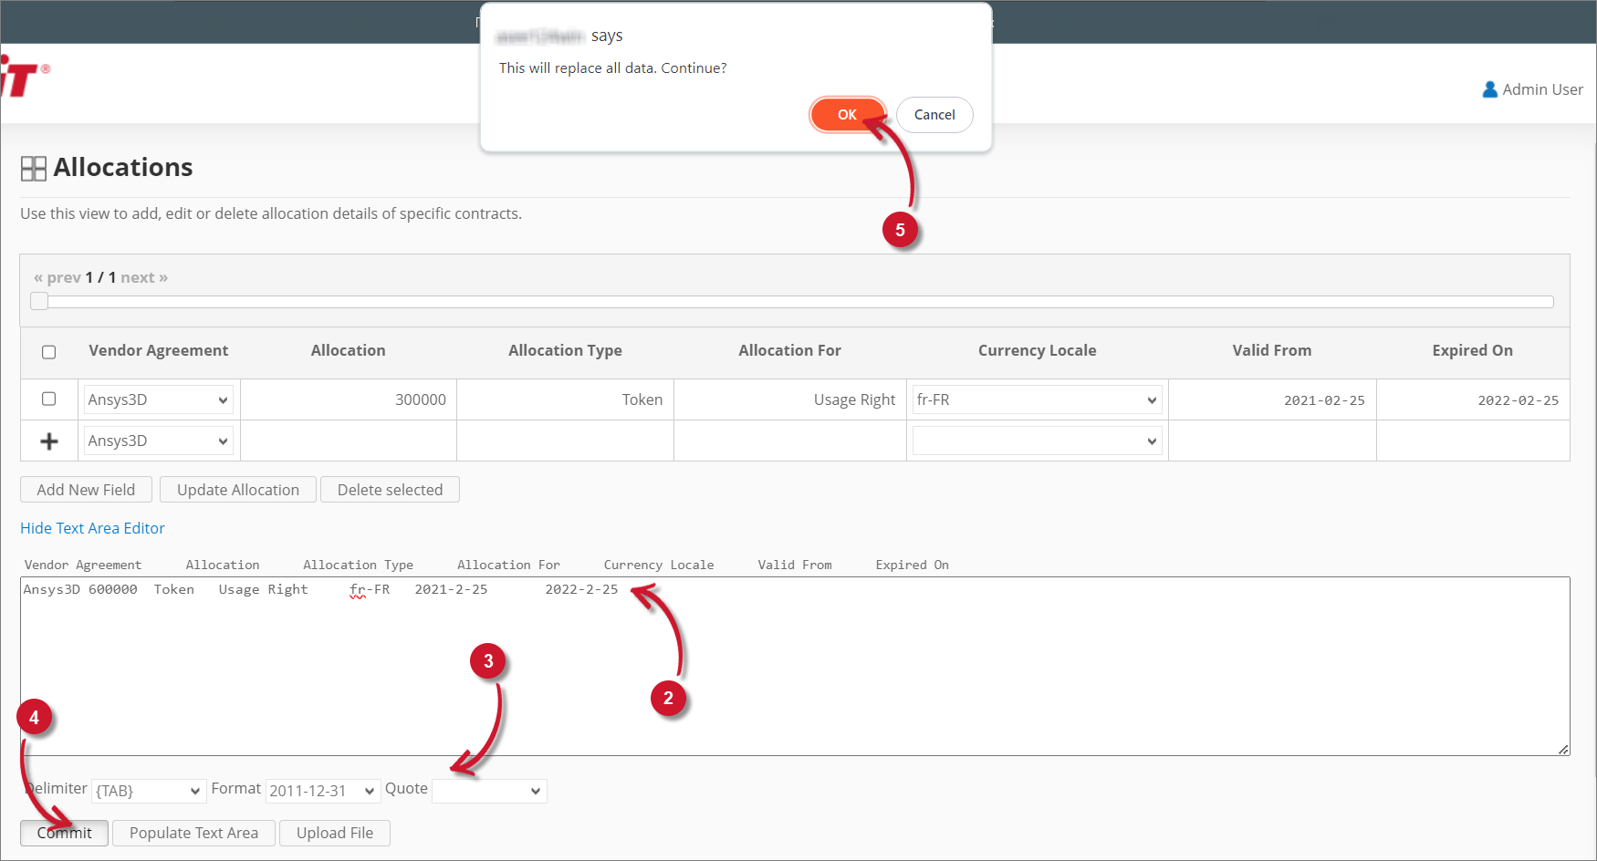Click the Allocations grid icon in the header
Viewport: 1597px width, 861px height.
point(34,168)
